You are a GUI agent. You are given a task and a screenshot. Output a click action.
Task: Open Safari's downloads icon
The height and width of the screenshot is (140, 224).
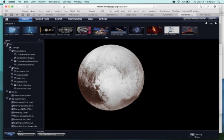click(x=214, y=6)
